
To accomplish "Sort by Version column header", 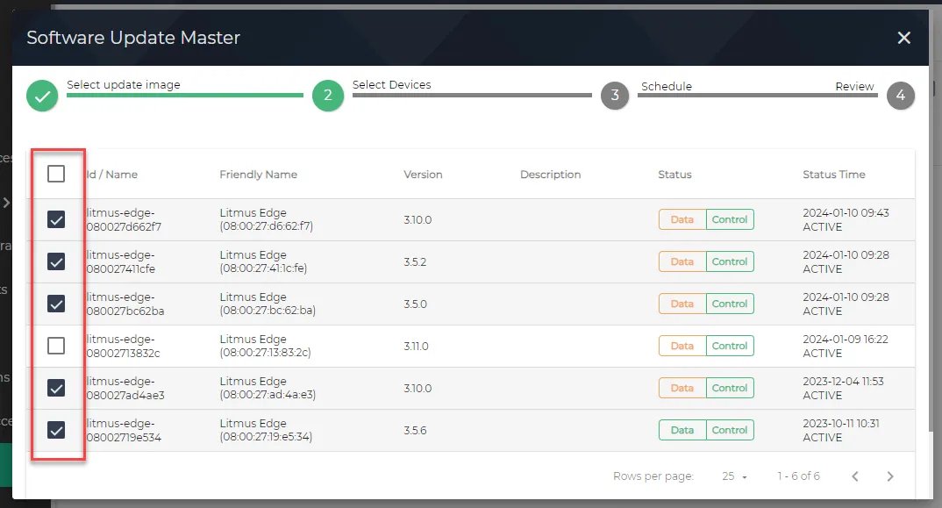I will click(423, 175).
